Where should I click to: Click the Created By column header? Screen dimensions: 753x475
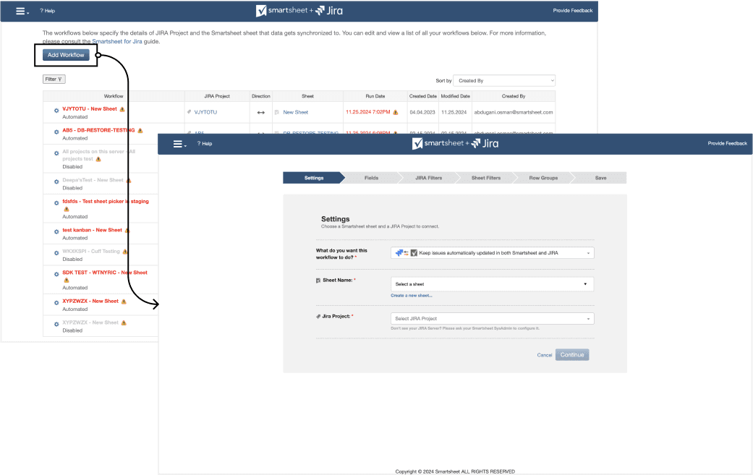click(514, 96)
